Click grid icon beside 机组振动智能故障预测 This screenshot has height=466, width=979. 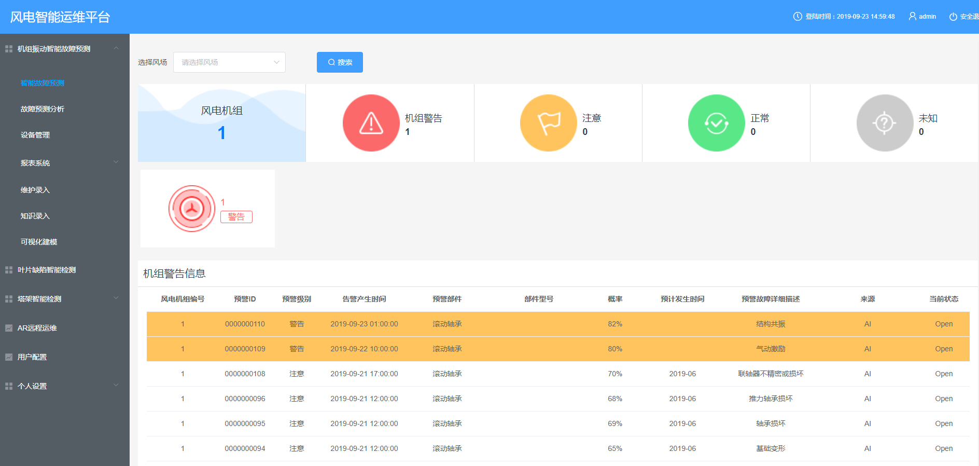pos(9,49)
